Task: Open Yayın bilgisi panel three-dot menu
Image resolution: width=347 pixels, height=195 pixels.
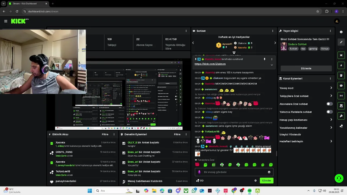Action: click(x=330, y=31)
